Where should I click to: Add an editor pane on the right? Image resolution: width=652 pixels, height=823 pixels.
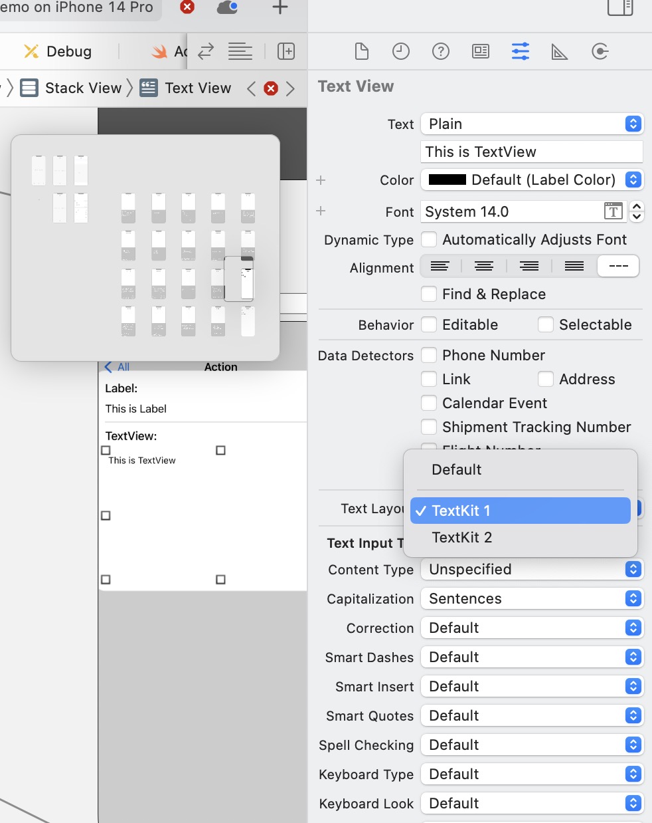pos(286,51)
